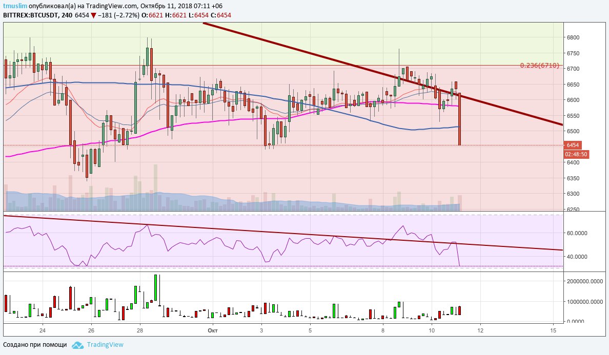Image resolution: width=609 pixels, height=355 pixels.
Task: Click date label 3 on time axis
Action: tap(261, 330)
